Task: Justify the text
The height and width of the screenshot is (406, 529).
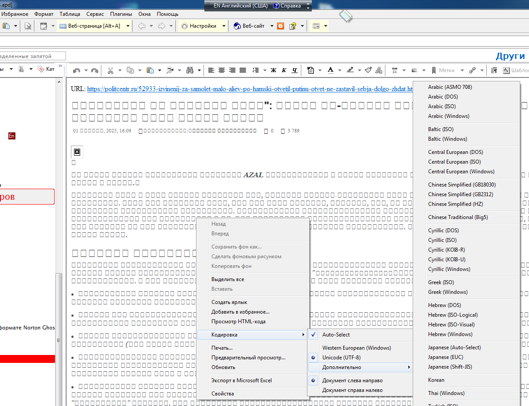Action: click(x=243, y=70)
